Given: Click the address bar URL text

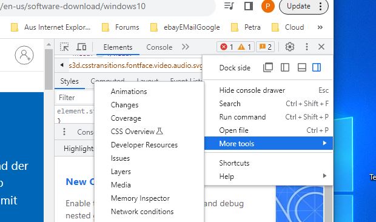Looking at the screenshot, I should coord(73,6).
